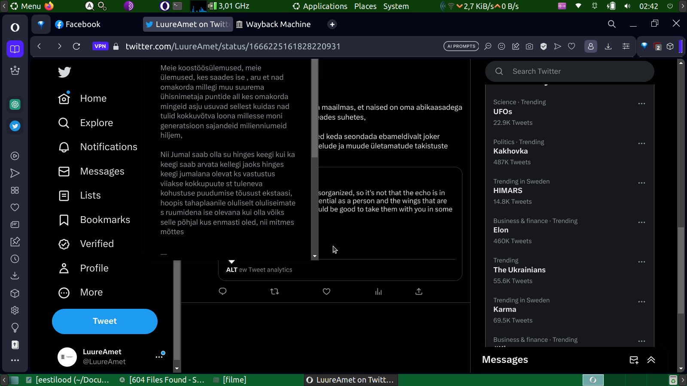Switch to the Facebook tab
The image size is (687, 386).
coord(77,24)
